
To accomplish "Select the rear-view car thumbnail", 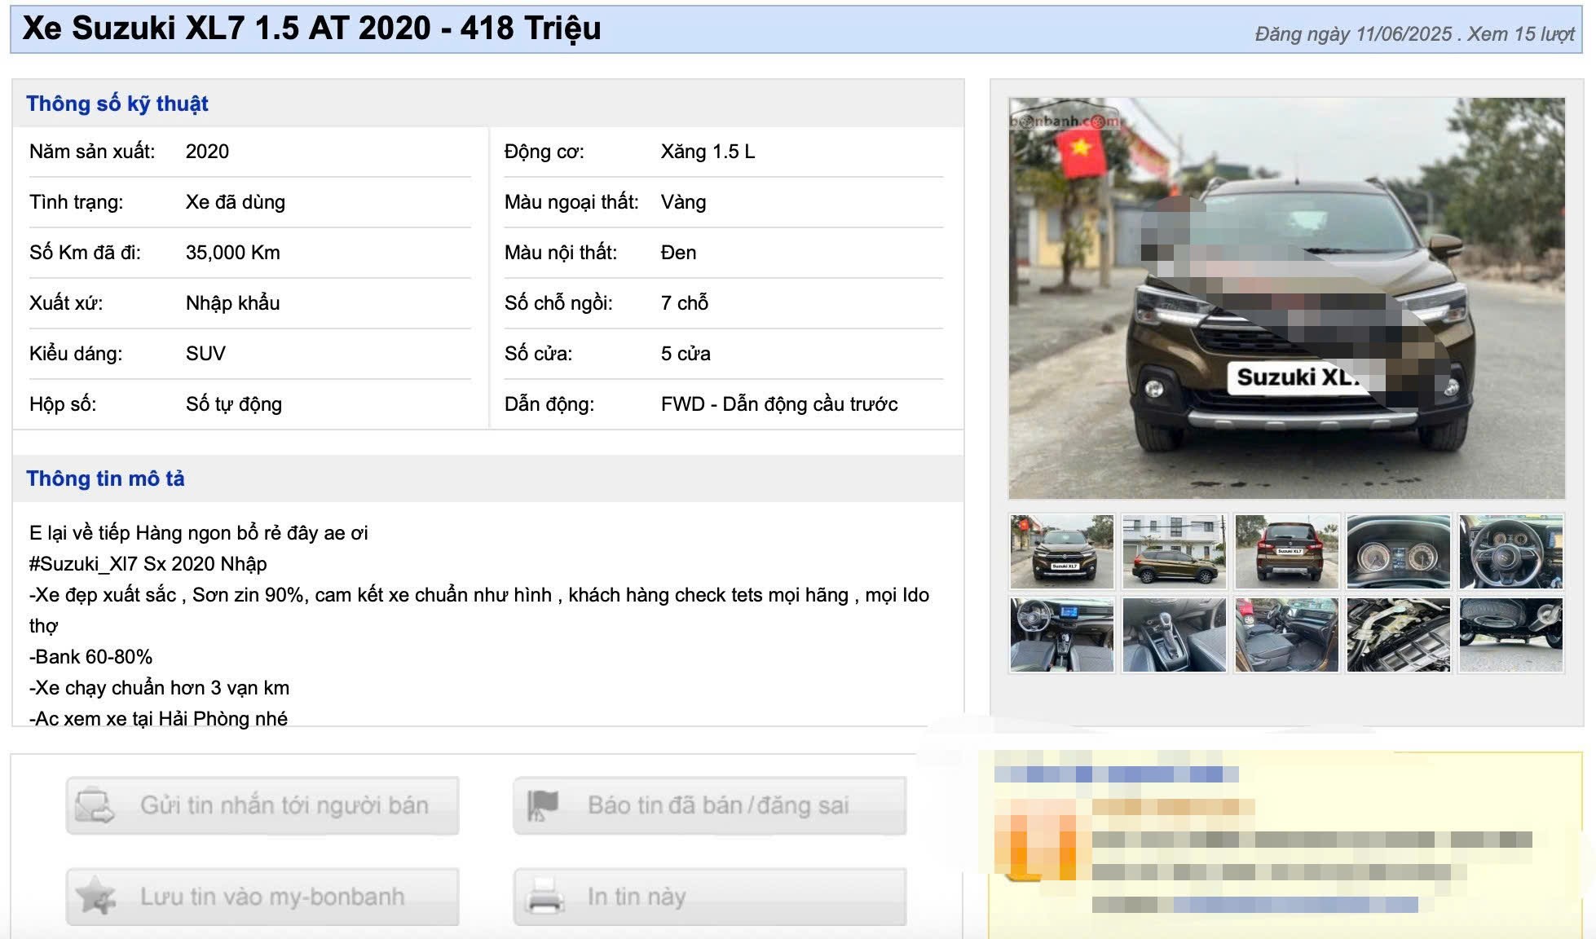I will tap(1286, 551).
